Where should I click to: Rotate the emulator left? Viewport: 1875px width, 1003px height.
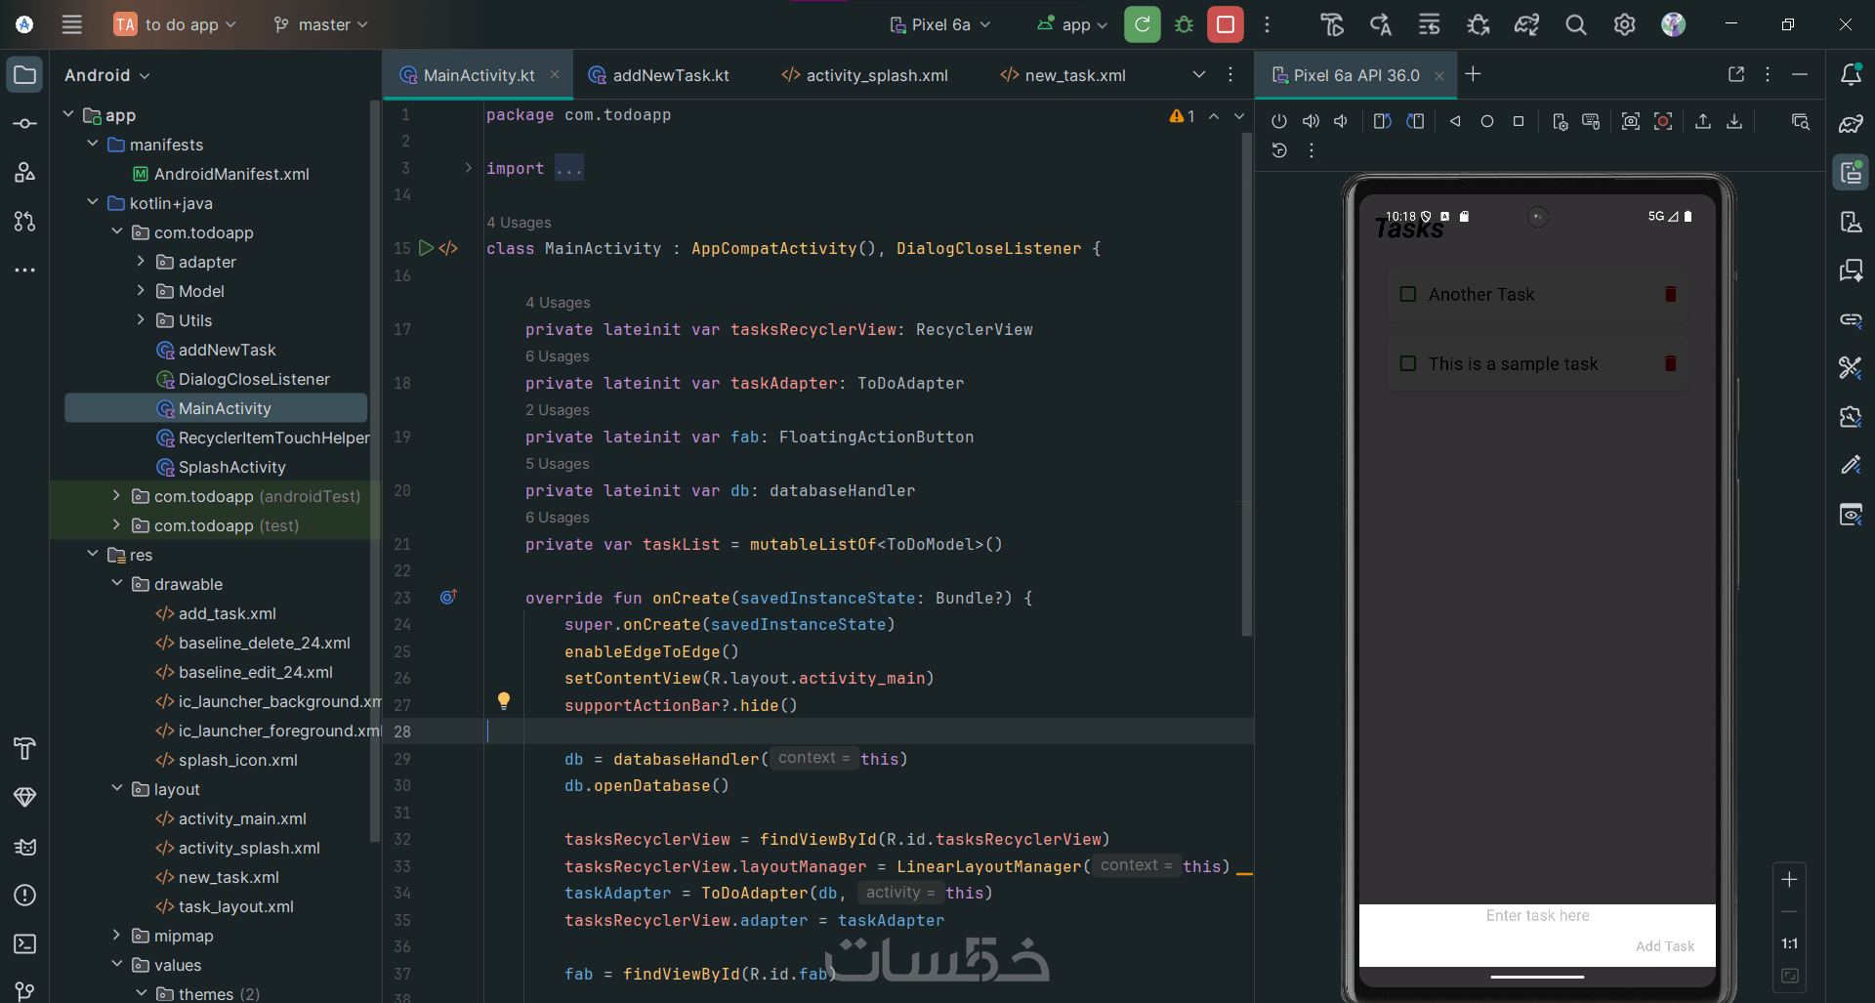(x=1382, y=121)
